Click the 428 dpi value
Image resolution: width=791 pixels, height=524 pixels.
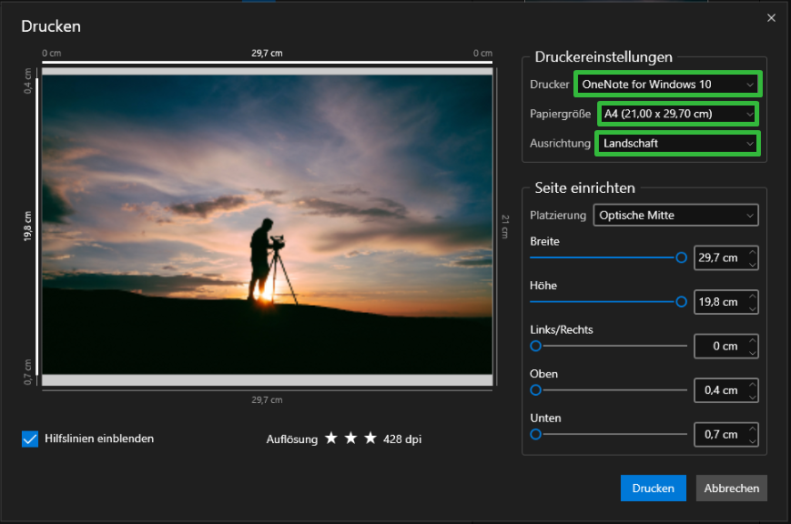402,439
